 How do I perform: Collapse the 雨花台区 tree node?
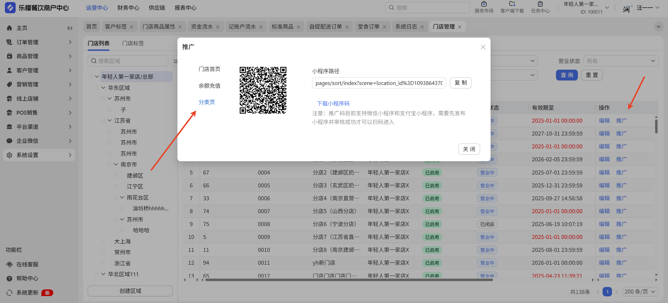(122, 197)
